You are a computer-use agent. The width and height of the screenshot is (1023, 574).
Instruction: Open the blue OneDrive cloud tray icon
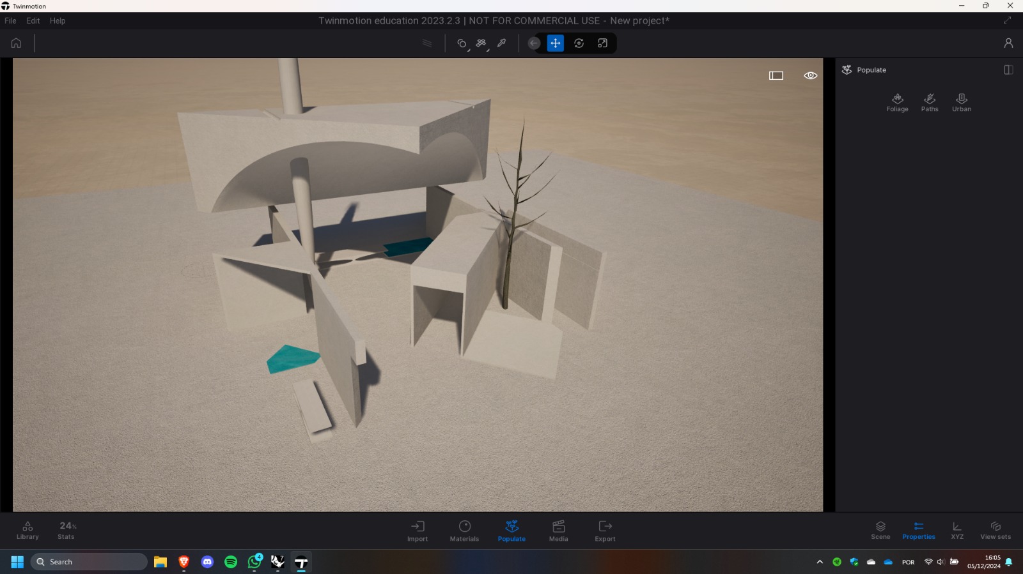tap(888, 562)
